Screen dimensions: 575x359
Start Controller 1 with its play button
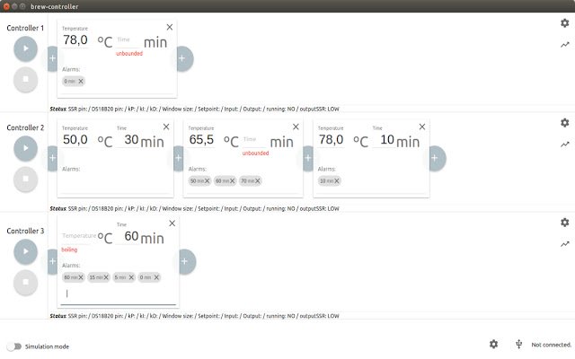(25, 48)
